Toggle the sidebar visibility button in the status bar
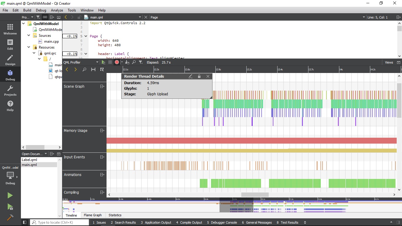This screenshot has width=402, height=226. 25,222
